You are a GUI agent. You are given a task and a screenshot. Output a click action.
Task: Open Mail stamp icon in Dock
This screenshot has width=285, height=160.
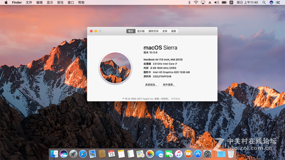coord(93,154)
